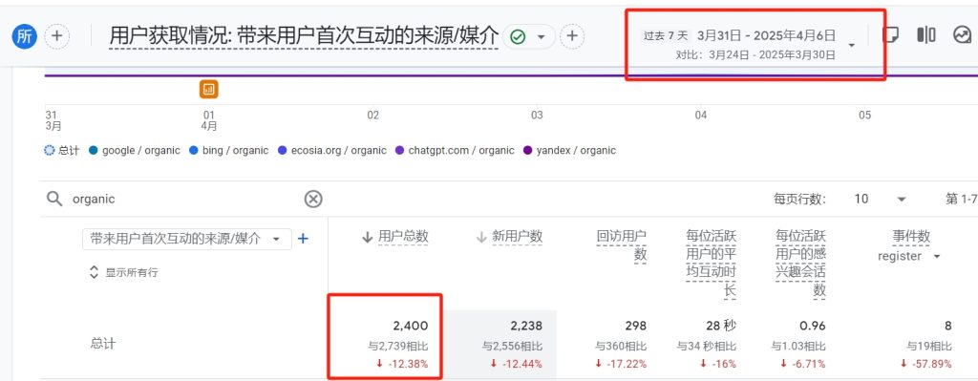The height and width of the screenshot is (381, 978).
Task: Click the search magnifier icon
Action: pyautogui.click(x=54, y=199)
